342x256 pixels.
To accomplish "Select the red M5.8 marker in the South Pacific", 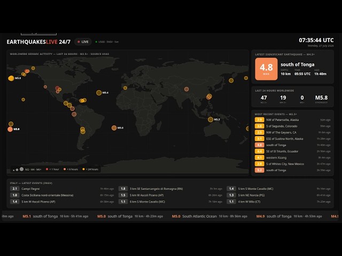I will pyautogui.click(x=10, y=129).
